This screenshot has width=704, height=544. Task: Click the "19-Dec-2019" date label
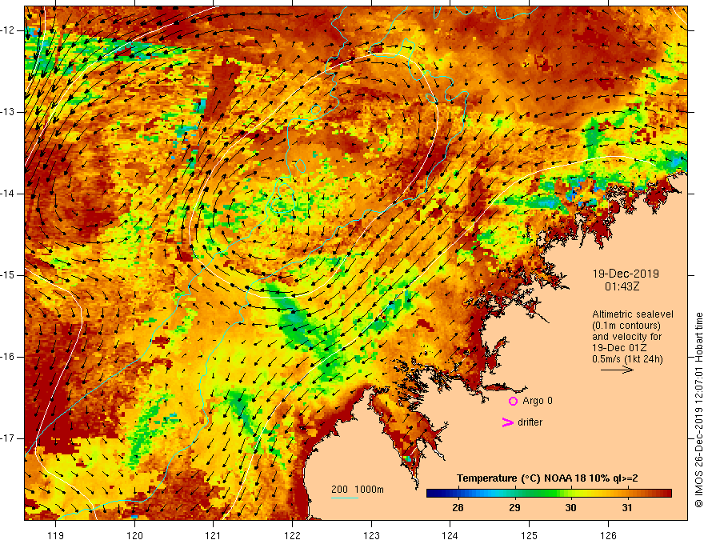pyautogui.click(x=626, y=274)
